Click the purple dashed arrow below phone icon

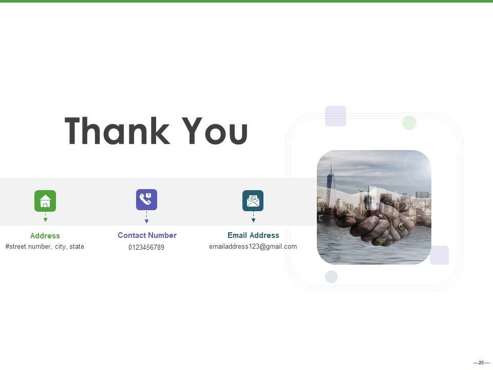pos(146,217)
